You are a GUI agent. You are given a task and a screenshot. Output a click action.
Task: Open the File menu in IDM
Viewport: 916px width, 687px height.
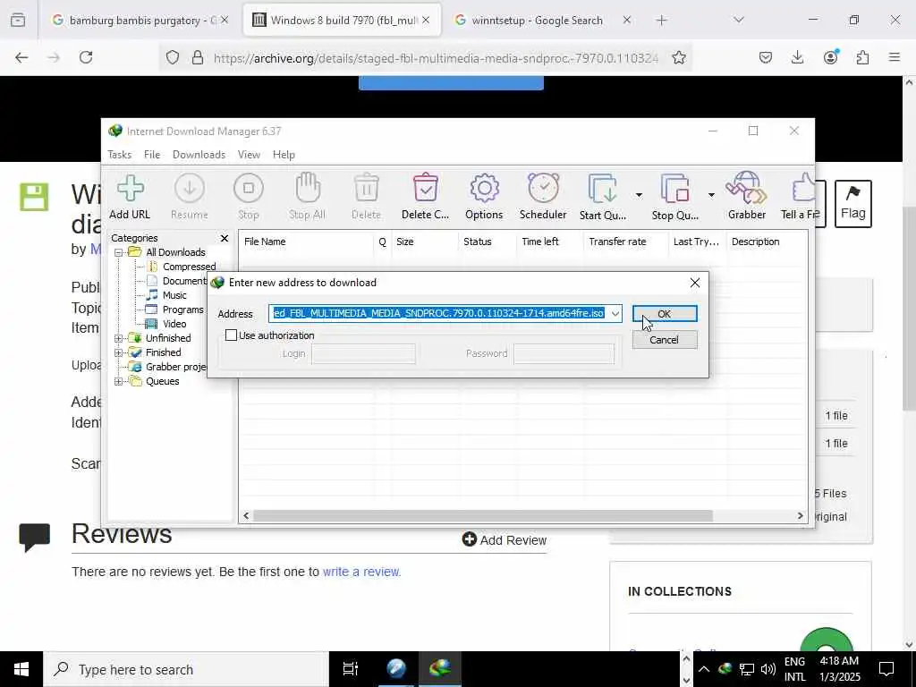[x=152, y=155]
